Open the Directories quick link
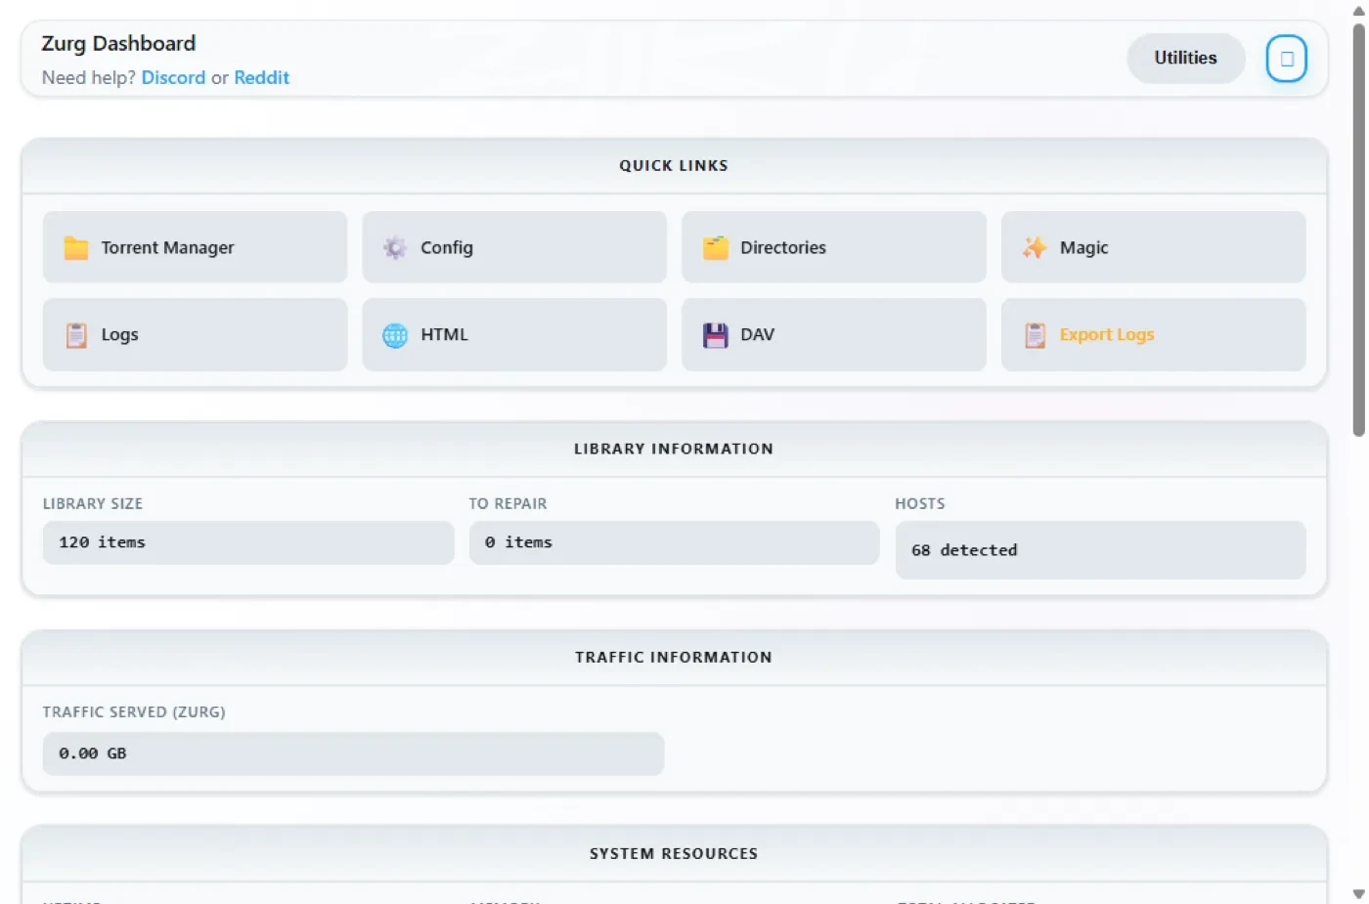1369x904 pixels. (x=834, y=247)
